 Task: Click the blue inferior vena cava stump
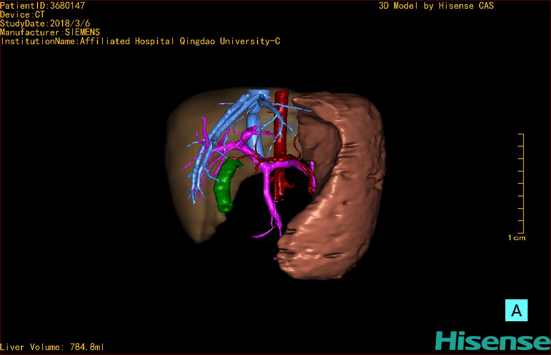point(258,94)
